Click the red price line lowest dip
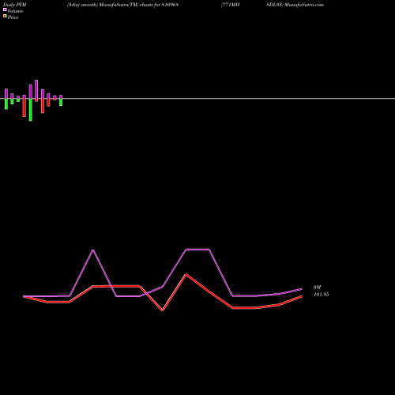 163,310
